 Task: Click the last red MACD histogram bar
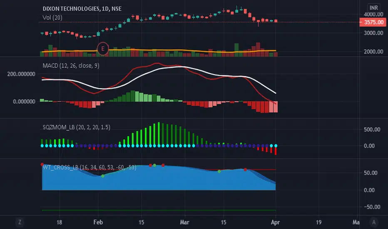coord(276,107)
